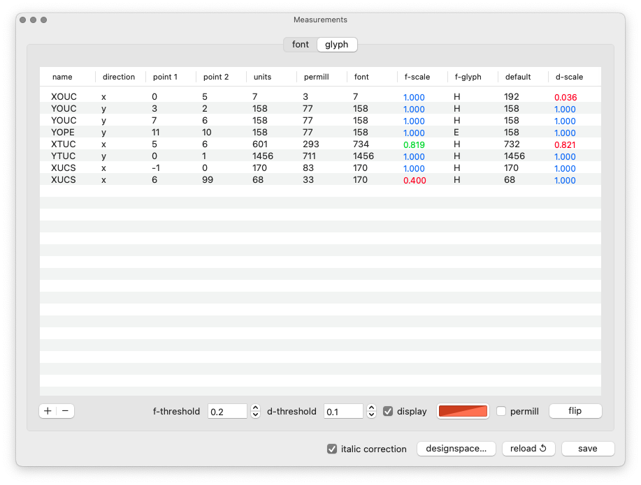Disable italic correction checkbox
The image size is (641, 485).
(x=332, y=449)
